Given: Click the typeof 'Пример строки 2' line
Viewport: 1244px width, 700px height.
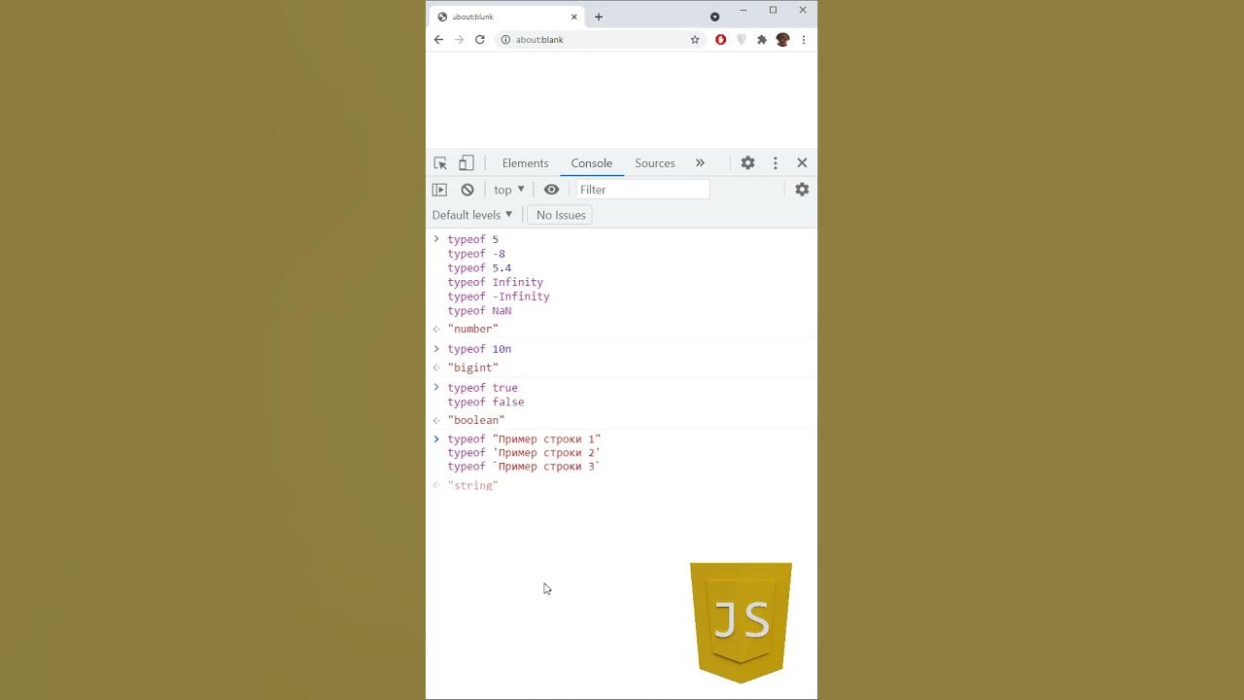Looking at the screenshot, I should pyautogui.click(x=524, y=453).
